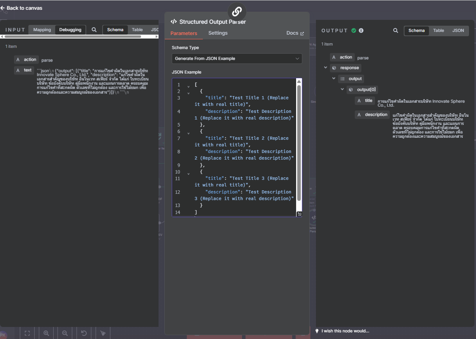Image resolution: width=476 pixels, height=339 pixels.
Task: Click the string type icon on input 'text'
Action: 18,70
